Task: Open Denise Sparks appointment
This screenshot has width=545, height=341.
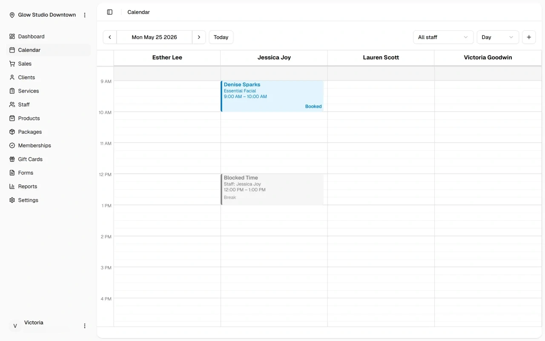Action: coord(272,96)
